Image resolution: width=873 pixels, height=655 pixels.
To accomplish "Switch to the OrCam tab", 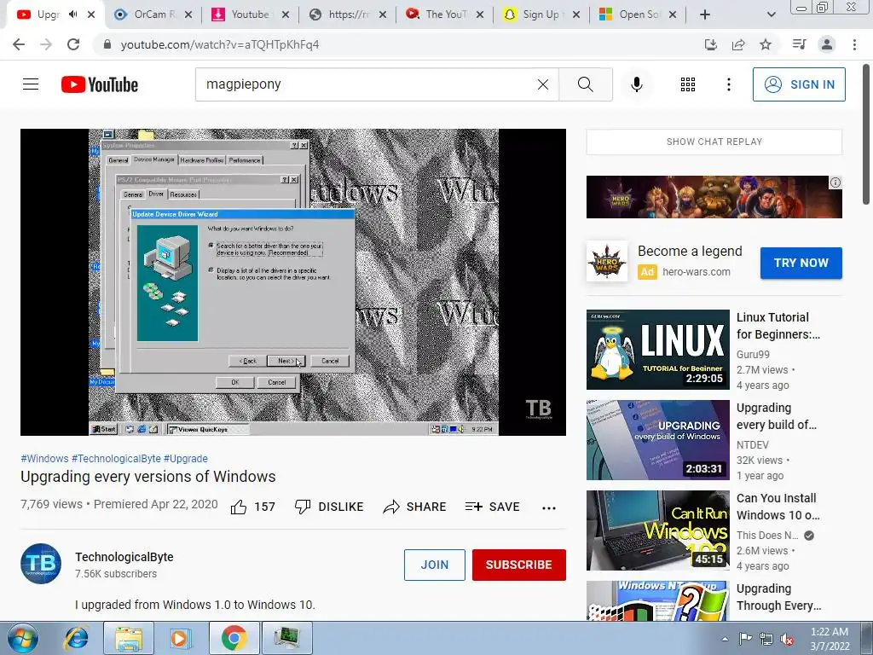I will pyautogui.click(x=152, y=14).
